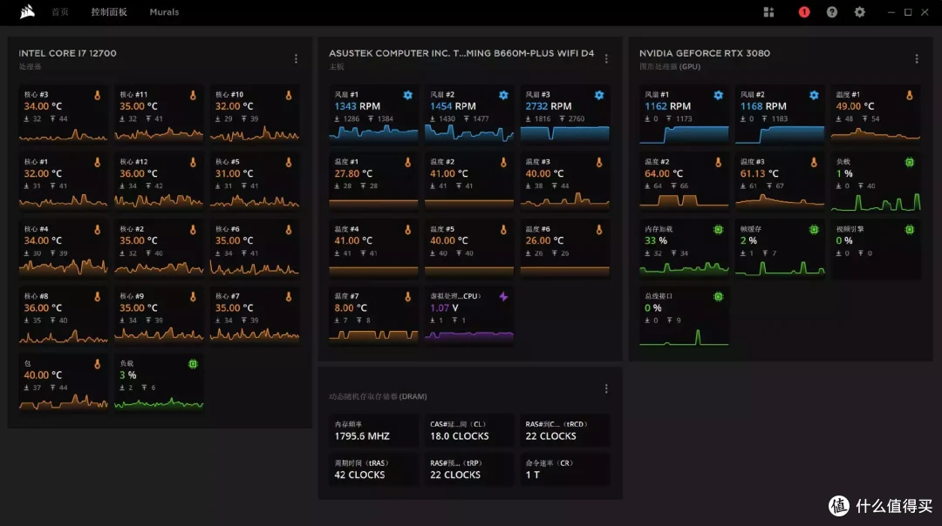This screenshot has width=942, height=526.
Task: Click thermometer icon on 核心 #10 tile
Action: click(x=289, y=95)
